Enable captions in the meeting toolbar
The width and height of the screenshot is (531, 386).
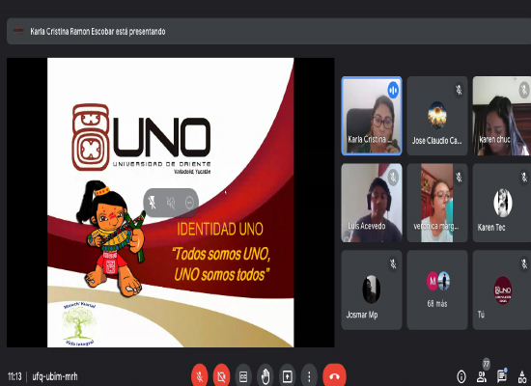coord(243,375)
